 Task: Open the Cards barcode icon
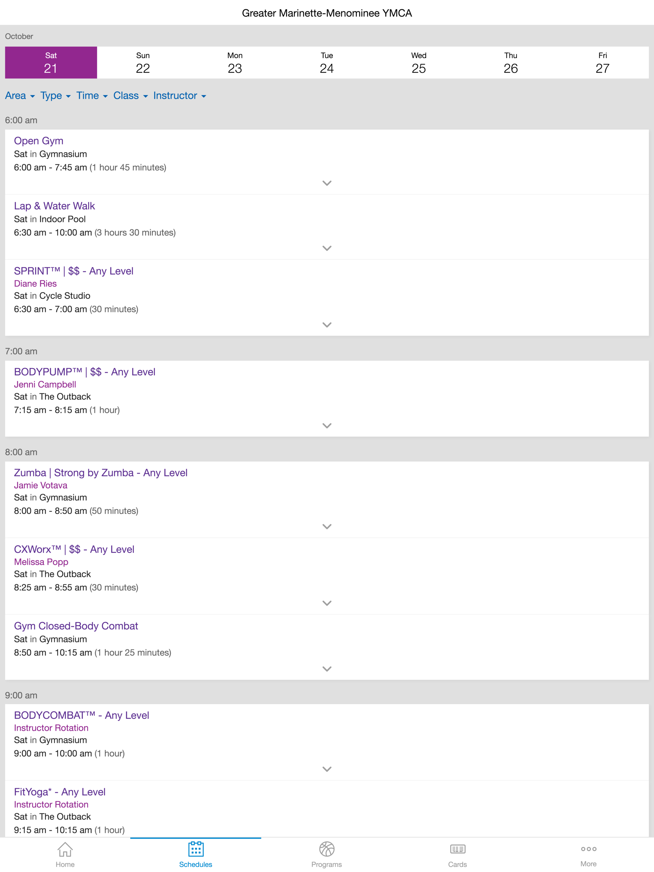(458, 849)
